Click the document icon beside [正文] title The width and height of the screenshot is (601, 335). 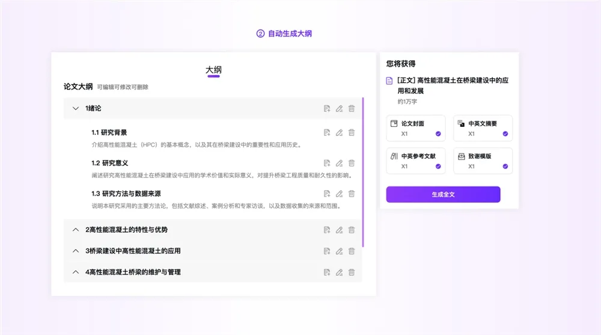(389, 81)
